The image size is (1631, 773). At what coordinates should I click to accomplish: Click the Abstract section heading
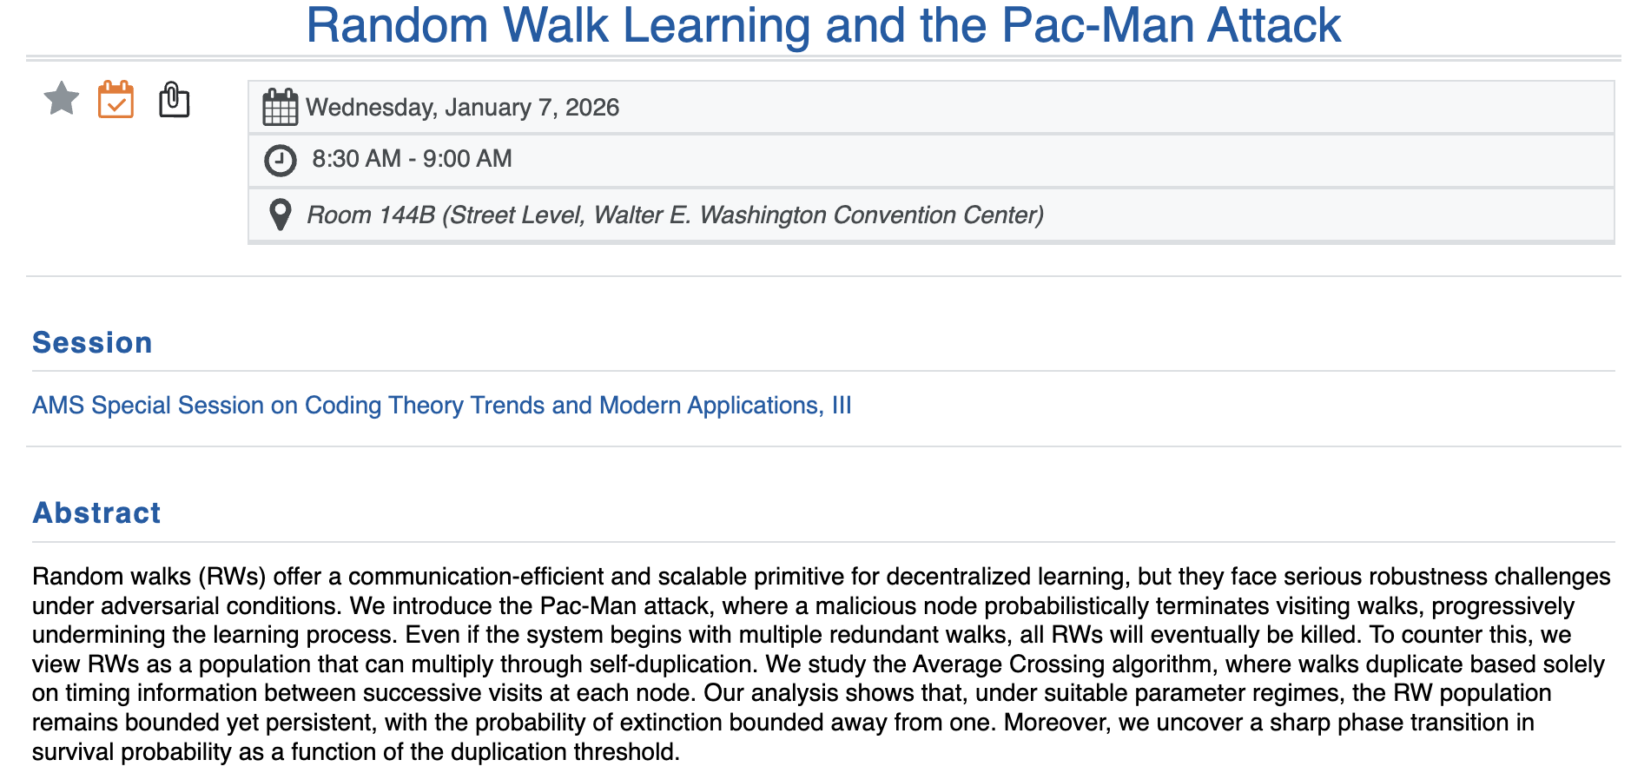click(x=96, y=513)
